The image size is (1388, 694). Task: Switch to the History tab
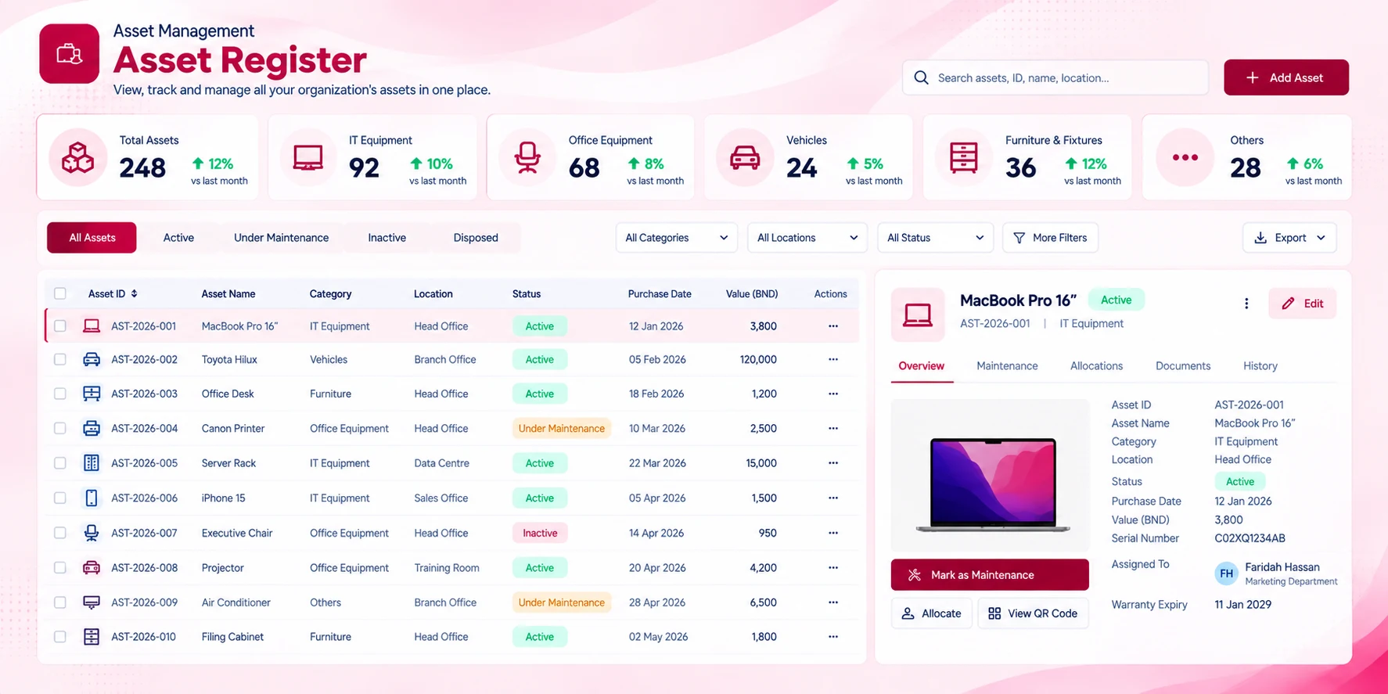(x=1260, y=366)
